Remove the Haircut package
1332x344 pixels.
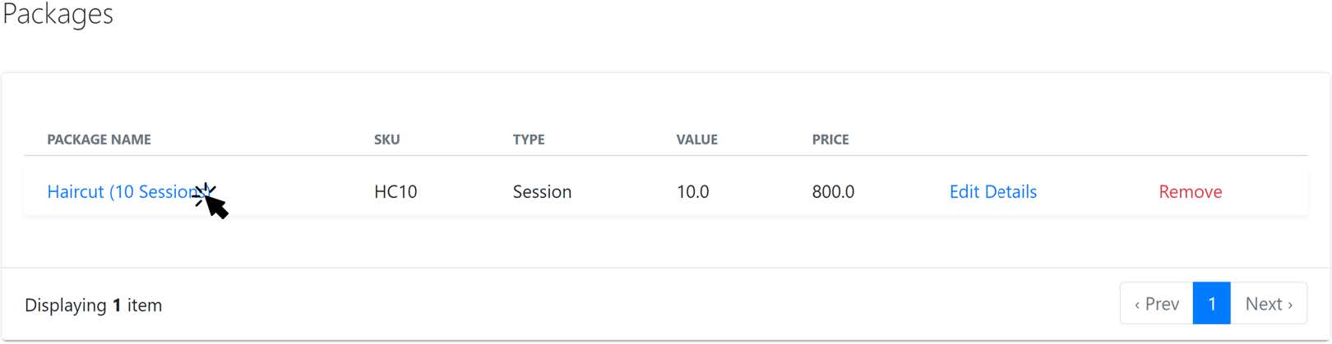point(1191,192)
